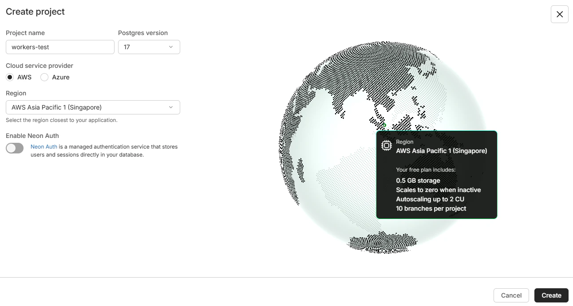This screenshot has width=573, height=306.
Task: Click the Cancel button
Action: point(511,295)
